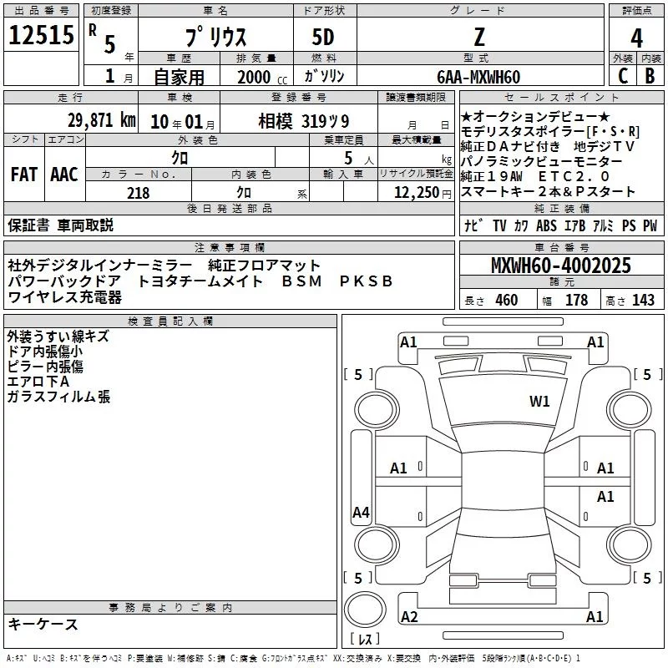Click スマートキー2本&Pスタート line
Screen dimensions: 668x668
(548, 192)
